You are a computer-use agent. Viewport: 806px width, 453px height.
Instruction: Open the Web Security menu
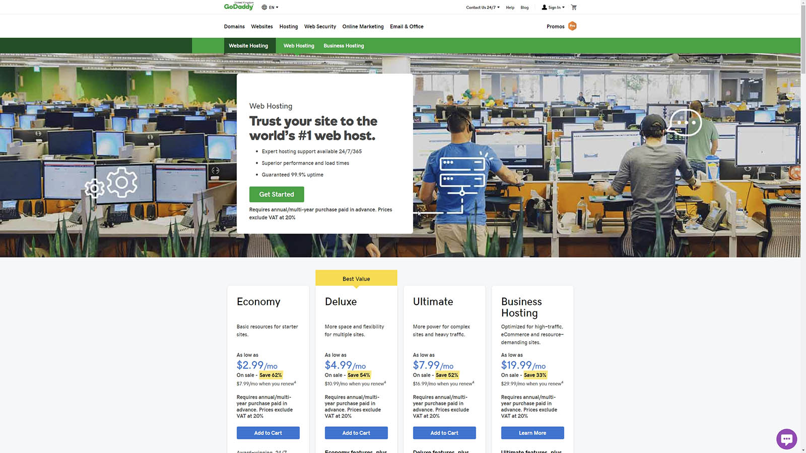coord(320,27)
